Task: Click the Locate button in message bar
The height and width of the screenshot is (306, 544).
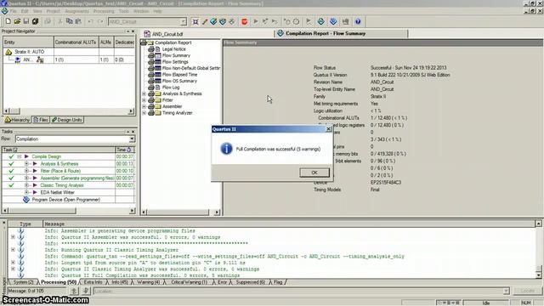Action: [x=527, y=291]
